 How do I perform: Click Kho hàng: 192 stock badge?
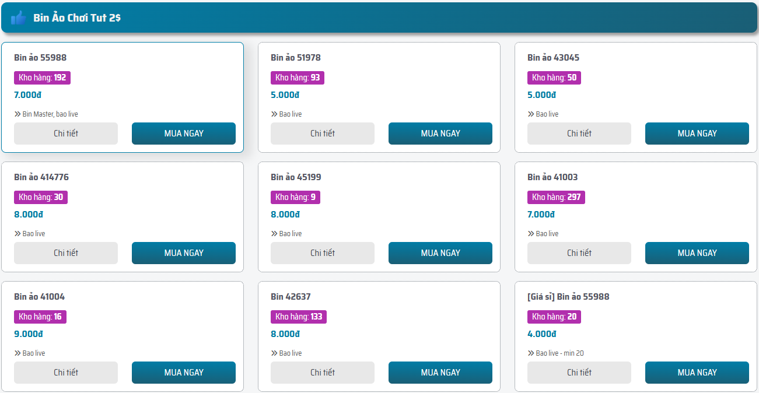tap(43, 78)
